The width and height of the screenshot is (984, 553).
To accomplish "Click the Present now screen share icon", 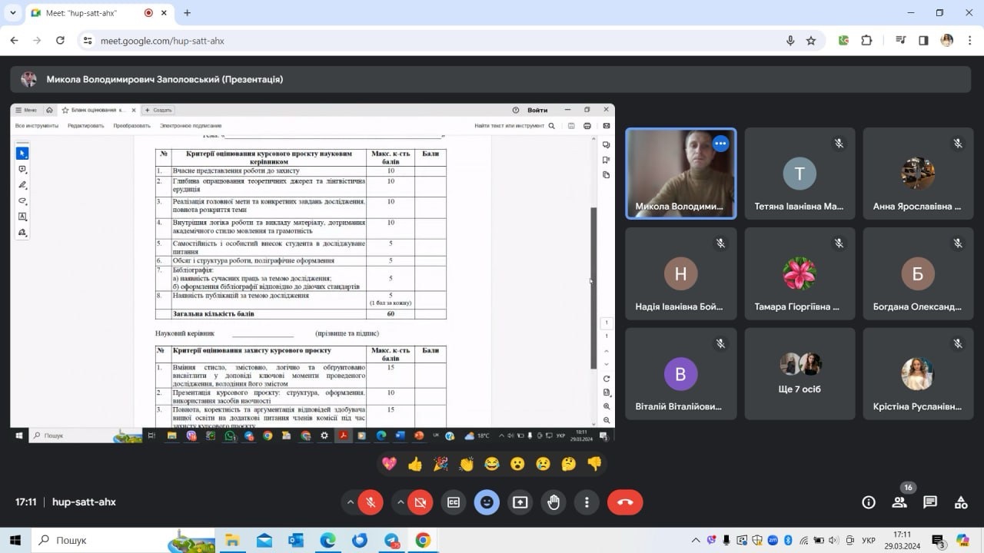I will pos(520,502).
